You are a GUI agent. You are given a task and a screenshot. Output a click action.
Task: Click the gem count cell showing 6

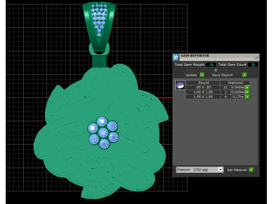pyautogui.click(x=226, y=97)
